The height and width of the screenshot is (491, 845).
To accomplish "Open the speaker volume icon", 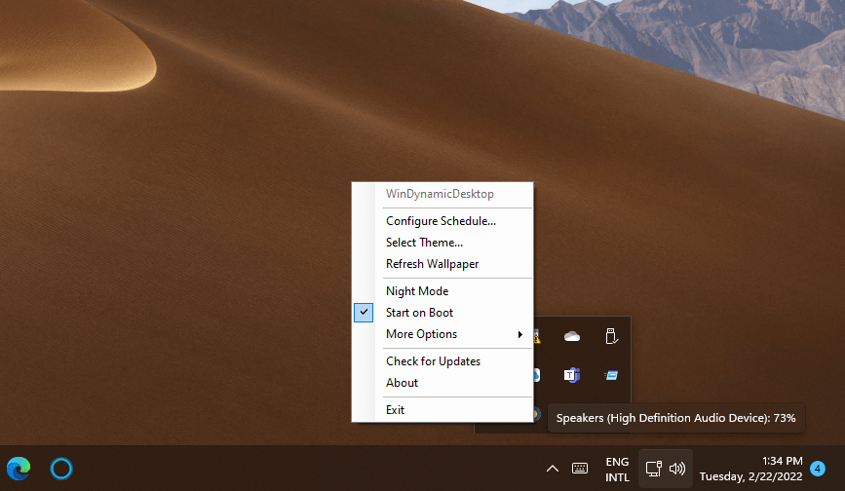I will pos(677,469).
